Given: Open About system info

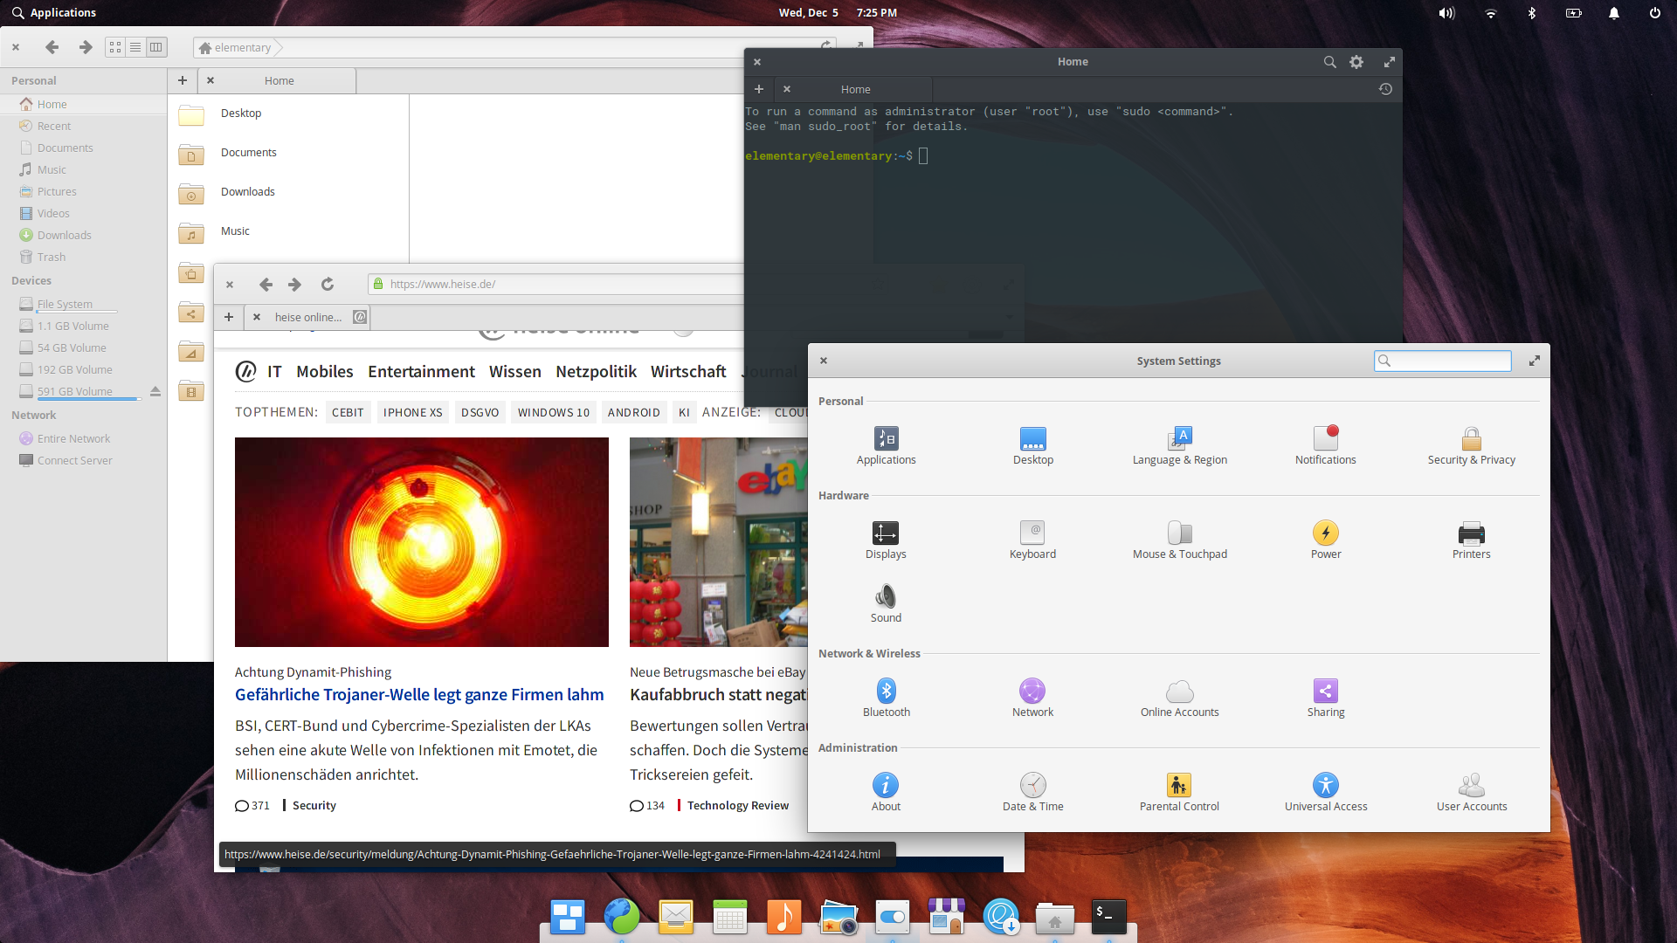Looking at the screenshot, I should click(886, 793).
